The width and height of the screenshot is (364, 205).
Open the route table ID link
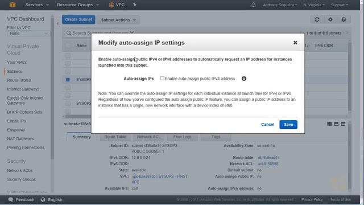(268, 157)
